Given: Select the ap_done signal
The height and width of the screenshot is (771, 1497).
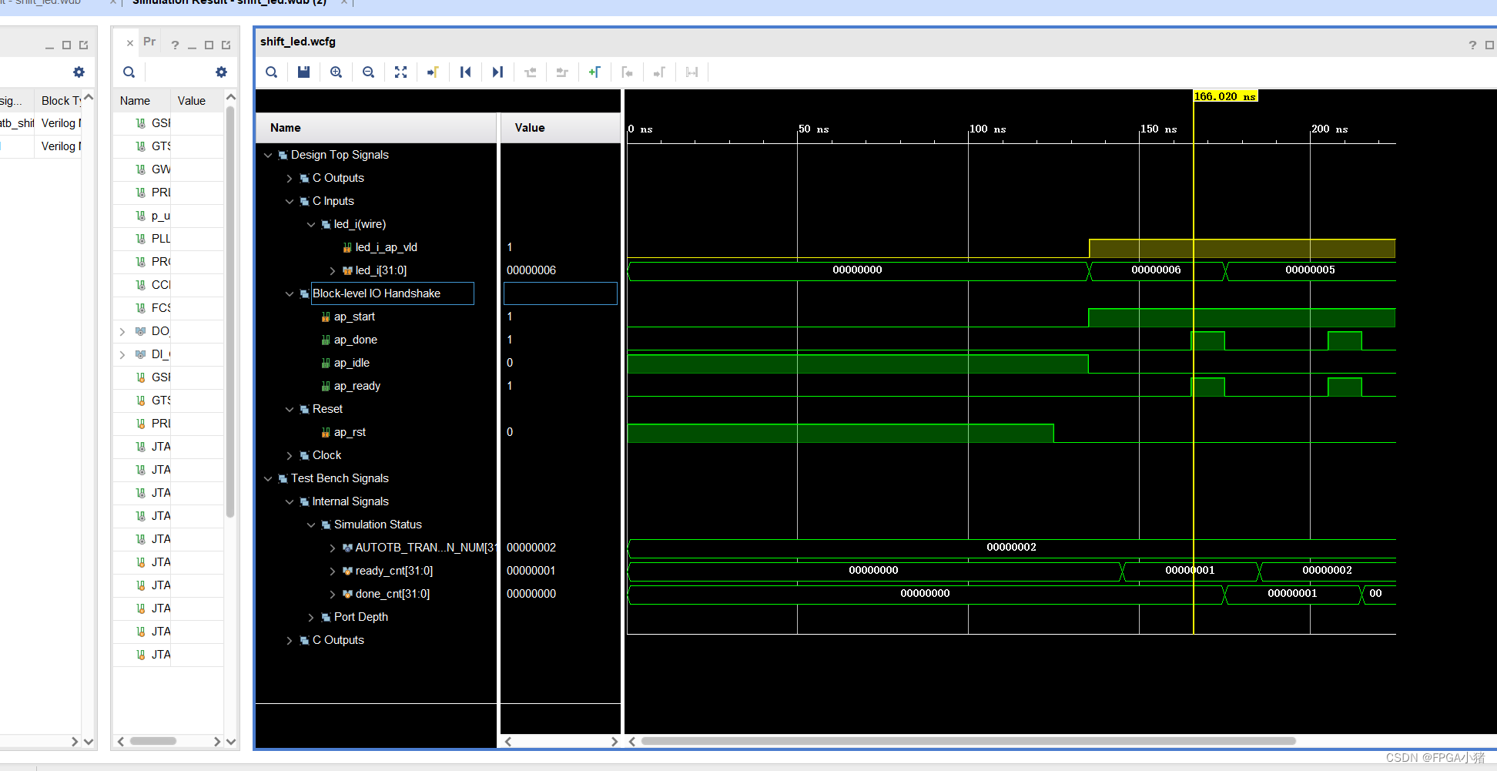Looking at the screenshot, I should click(355, 340).
